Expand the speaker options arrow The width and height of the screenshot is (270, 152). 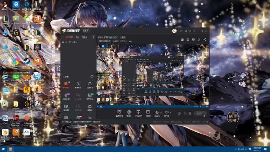(171, 113)
